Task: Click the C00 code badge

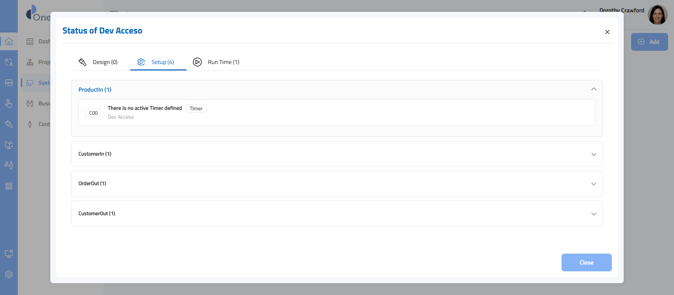Action: click(93, 113)
